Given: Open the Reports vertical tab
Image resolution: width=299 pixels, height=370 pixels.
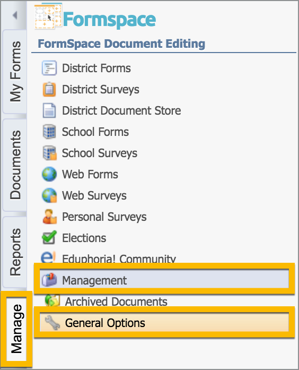Looking at the screenshot, I should [15, 252].
